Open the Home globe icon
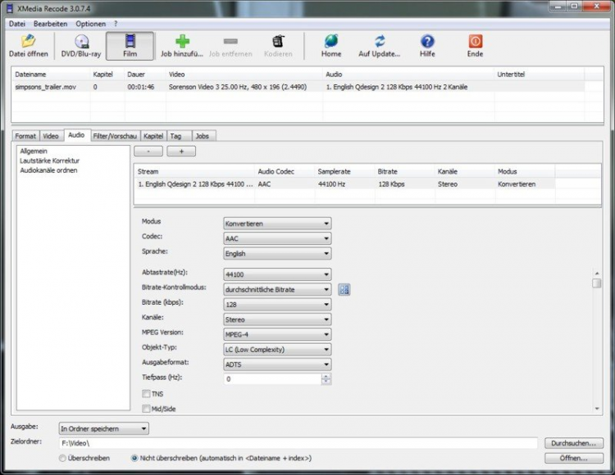The height and width of the screenshot is (475, 615). tap(331, 41)
